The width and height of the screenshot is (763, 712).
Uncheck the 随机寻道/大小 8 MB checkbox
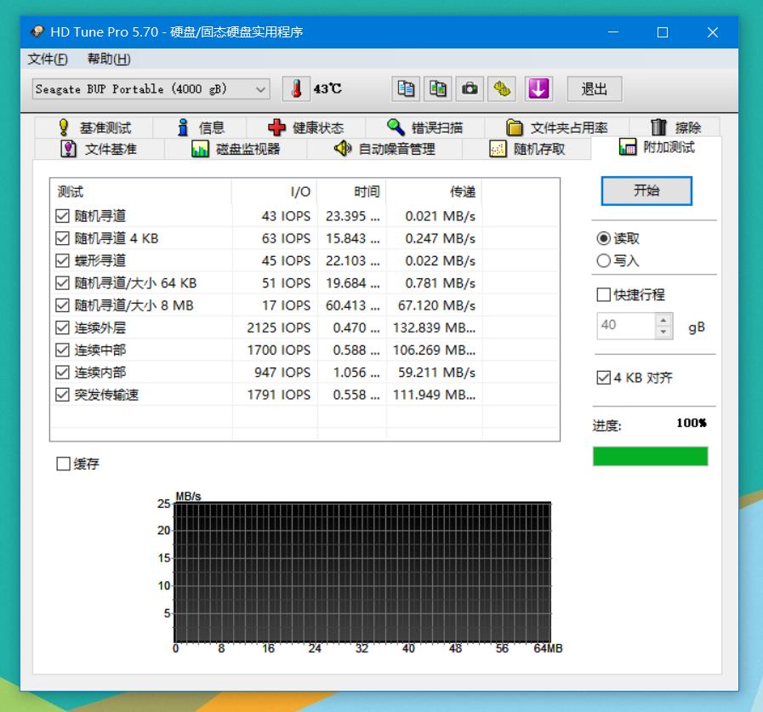point(62,305)
